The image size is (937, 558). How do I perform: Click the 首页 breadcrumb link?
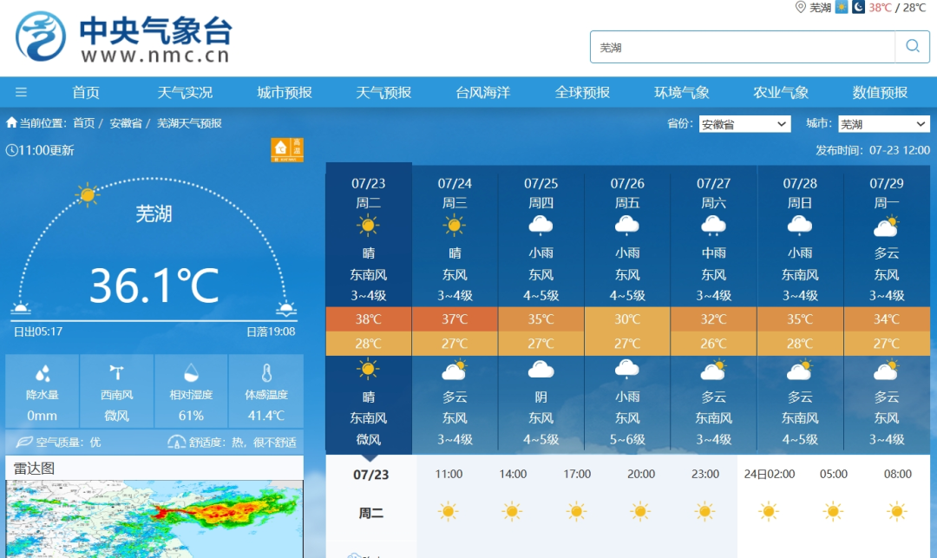(83, 123)
